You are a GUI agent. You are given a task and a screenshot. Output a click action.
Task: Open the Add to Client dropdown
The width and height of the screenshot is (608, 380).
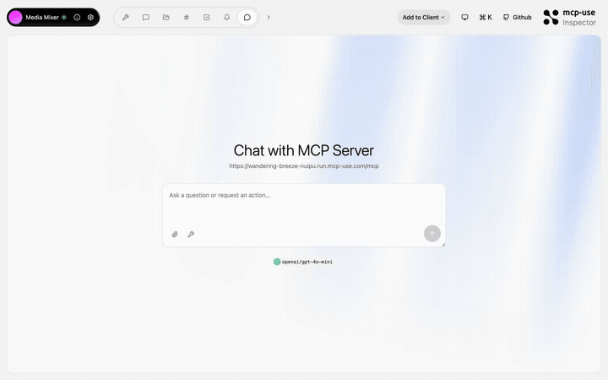point(423,17)
